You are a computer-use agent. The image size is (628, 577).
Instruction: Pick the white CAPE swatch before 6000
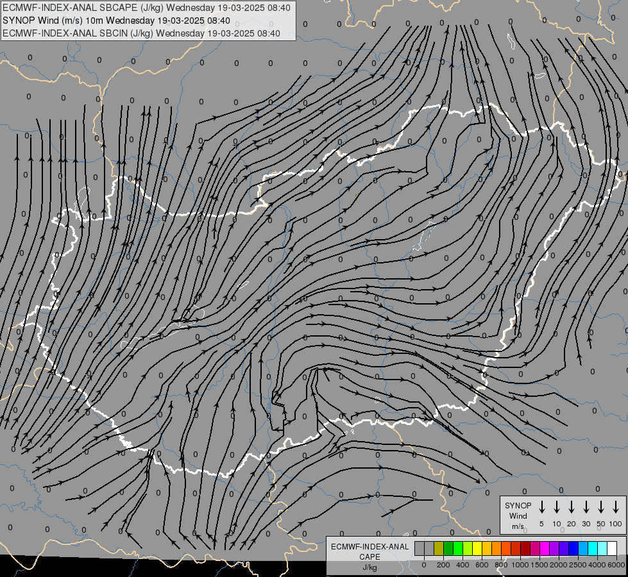613,548
